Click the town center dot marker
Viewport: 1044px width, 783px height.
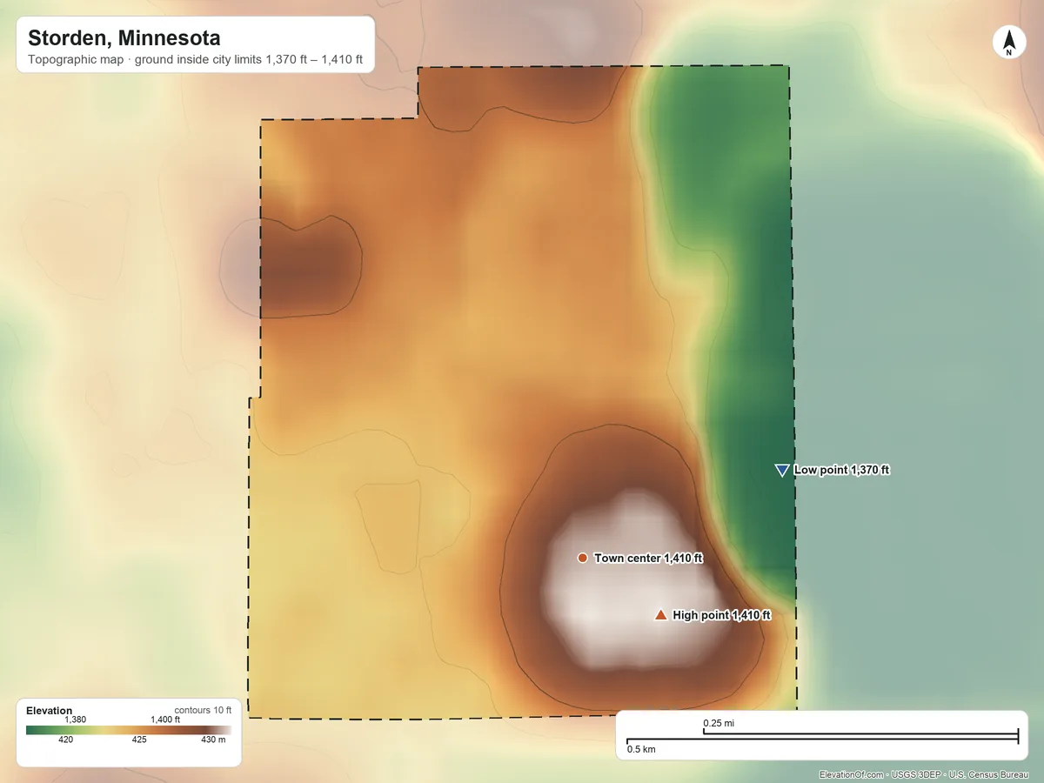click(x=582, y=558)
